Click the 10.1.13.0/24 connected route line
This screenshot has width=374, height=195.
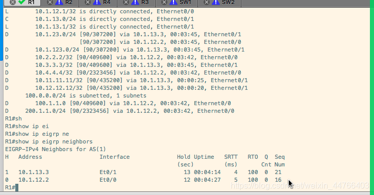(99, 19)
